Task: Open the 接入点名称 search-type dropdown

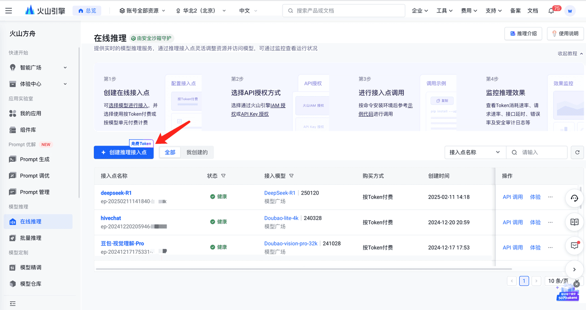Action: click(x=475, y=152)
